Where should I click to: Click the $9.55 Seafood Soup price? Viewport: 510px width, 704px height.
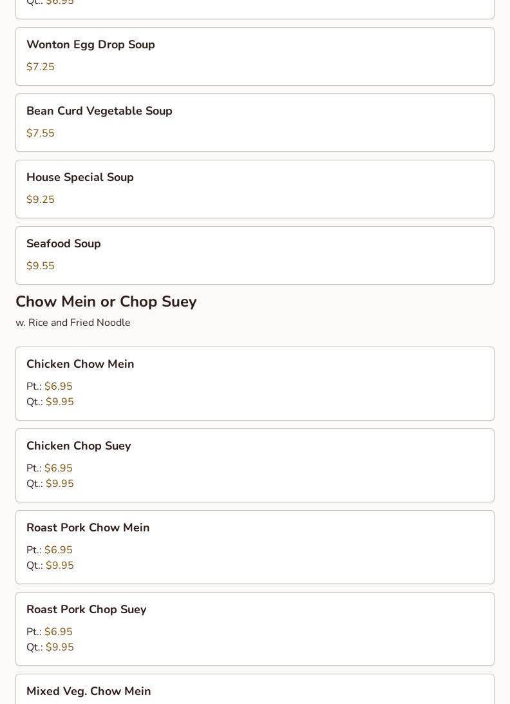pyautogui.click(x=41, y=266)
